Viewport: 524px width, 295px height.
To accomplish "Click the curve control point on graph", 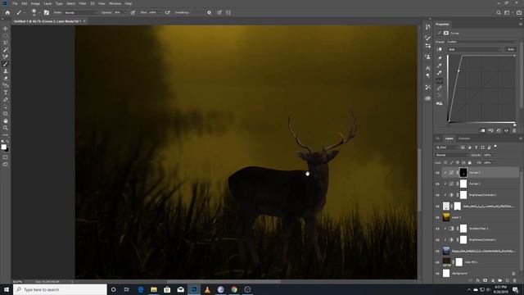I will [x=458, y=70].
